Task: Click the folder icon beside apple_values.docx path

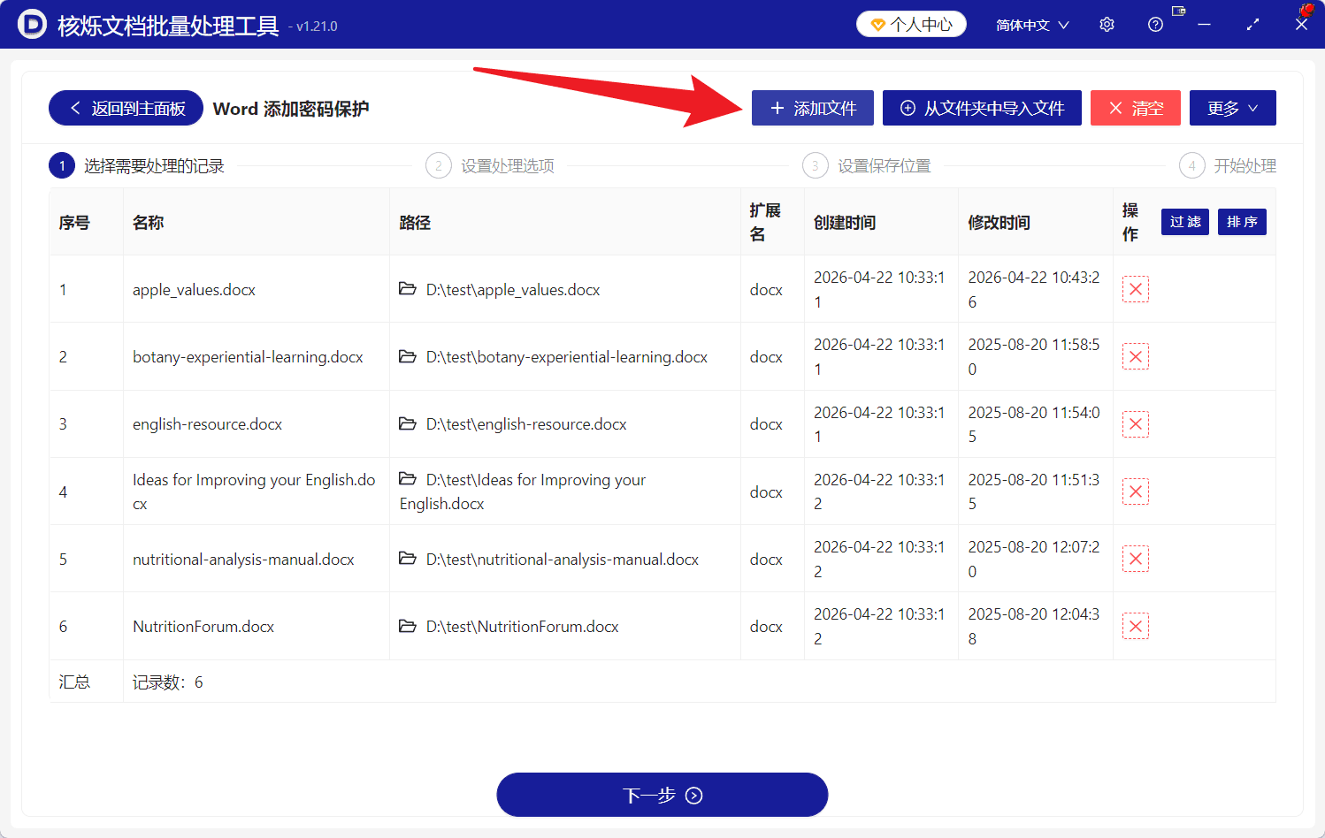Action: pos(408,289)
